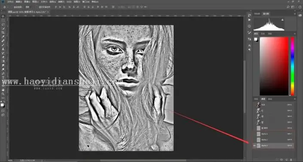Delete current channel with trash icon
Viewport: 303px width, 162px height.
point(291,160)
